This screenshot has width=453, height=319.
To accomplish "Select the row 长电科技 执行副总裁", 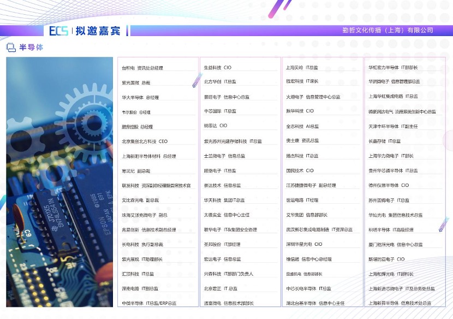I will pos(142,244).
